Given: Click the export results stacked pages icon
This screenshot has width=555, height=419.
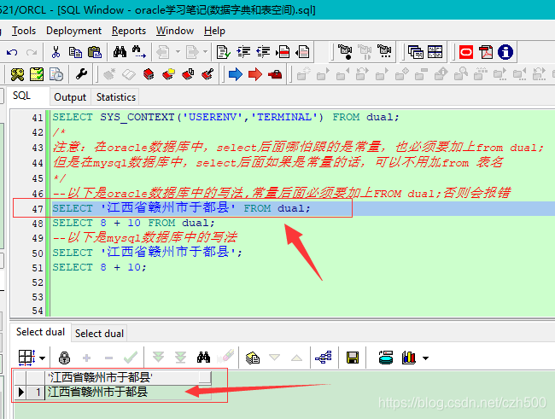Looking at the screenshot, I should tap(253, 358).
